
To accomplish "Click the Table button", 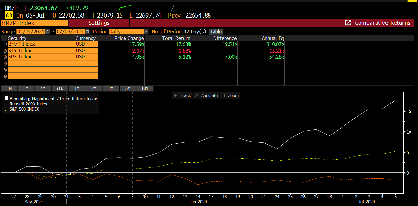I will [x=216, y=32].
